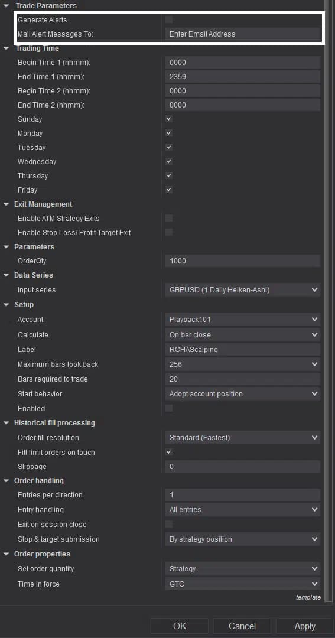Click the OrderQty input field

[243, 261]
